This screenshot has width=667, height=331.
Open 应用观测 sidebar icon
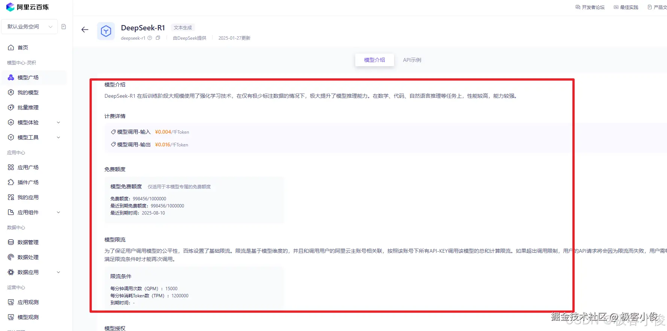click(11, 302)
